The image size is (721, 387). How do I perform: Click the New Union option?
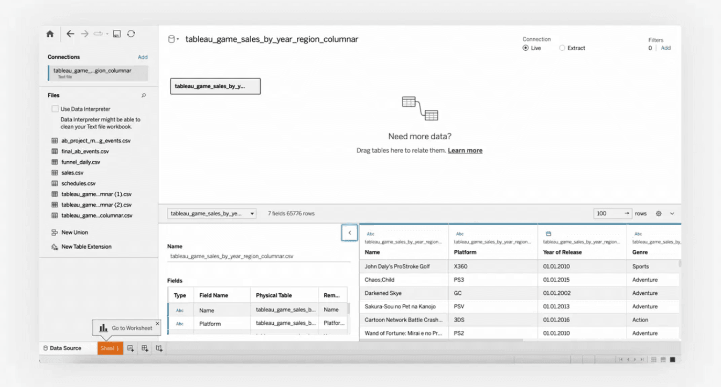coord(74,233)
